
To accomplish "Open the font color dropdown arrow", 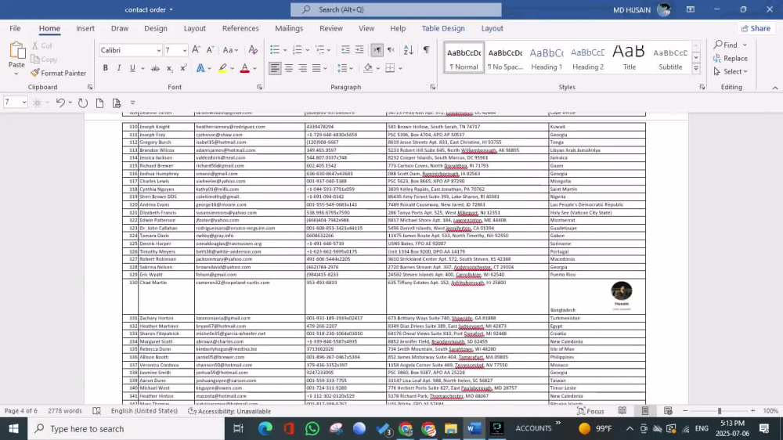I will click(x=254, y=68).
